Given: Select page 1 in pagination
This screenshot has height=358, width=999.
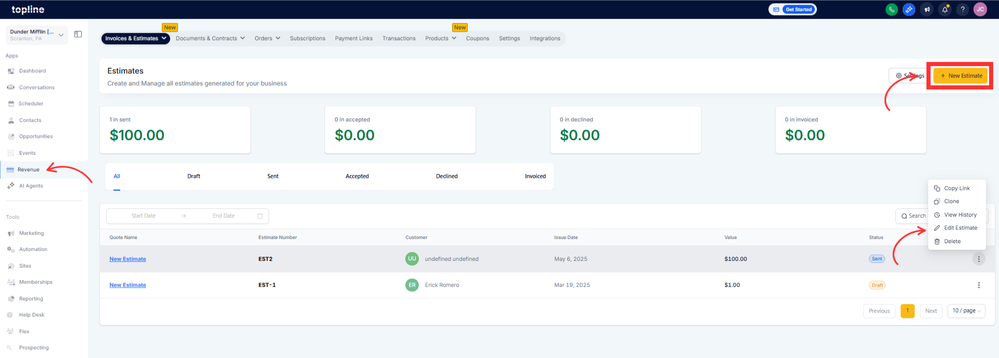Looking at the screenshot, I should (907, 311).
